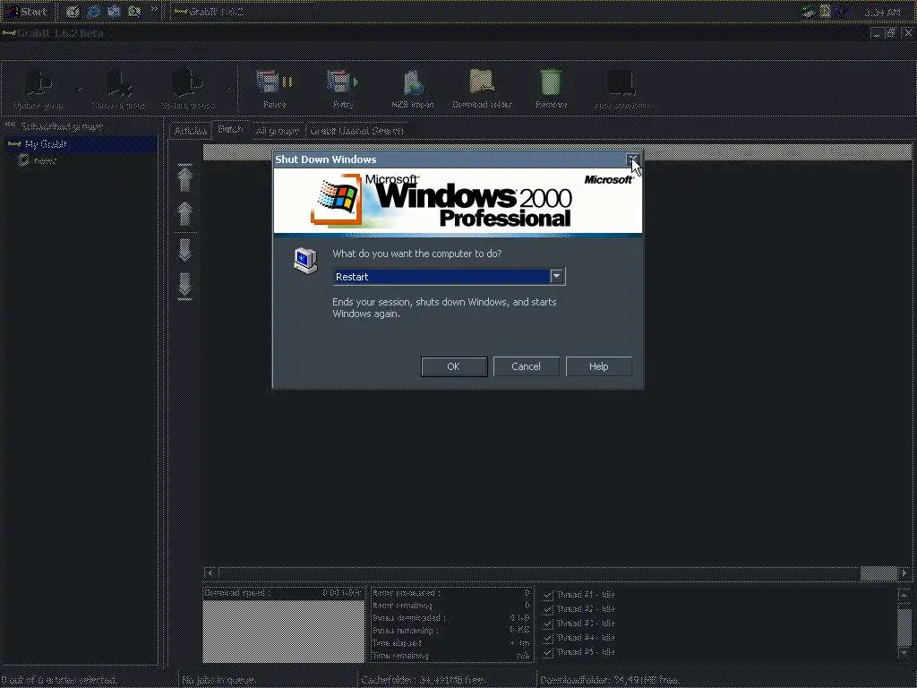Viewport: 917px width, 688px height.
Task: Click the Downloadfolder free space status text
Action: click(609, 680)
